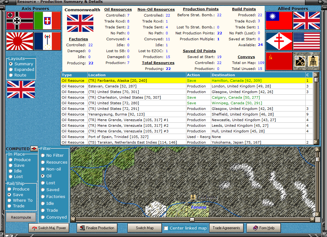The height and width of the screenshot is (237, 327).
Task: Set filter to Non-oil
Action: click(x=51, y=169)
